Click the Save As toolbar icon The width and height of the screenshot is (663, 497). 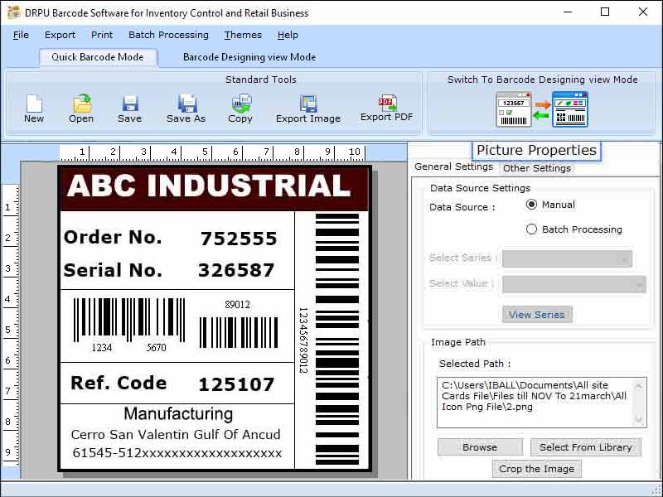[x=186, y=106]
